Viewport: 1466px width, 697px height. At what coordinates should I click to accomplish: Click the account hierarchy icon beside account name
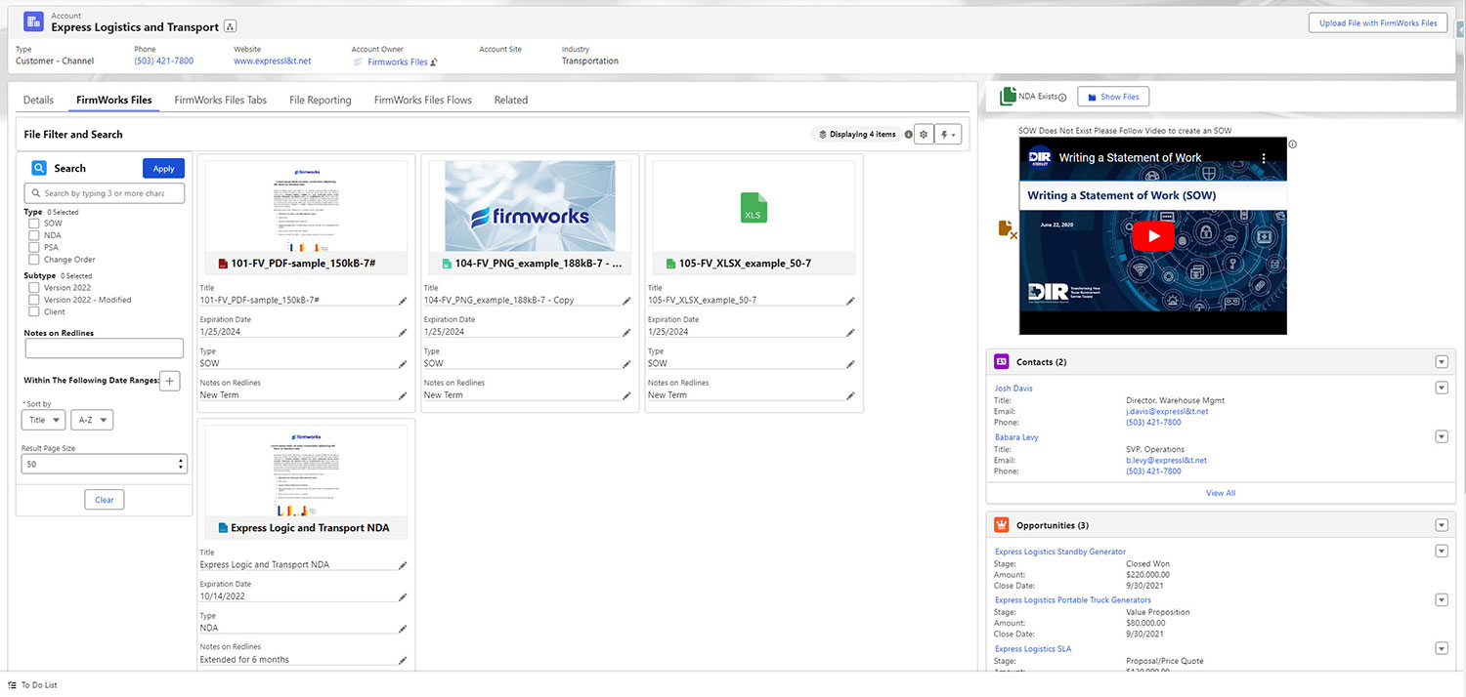click(x=230, y=26)
